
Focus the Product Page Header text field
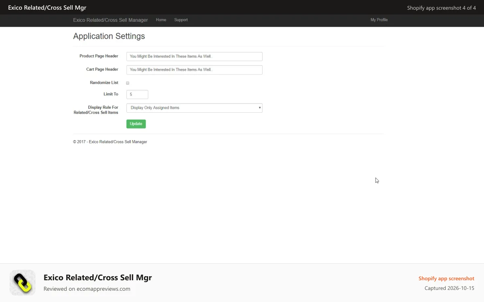point(194,56)
